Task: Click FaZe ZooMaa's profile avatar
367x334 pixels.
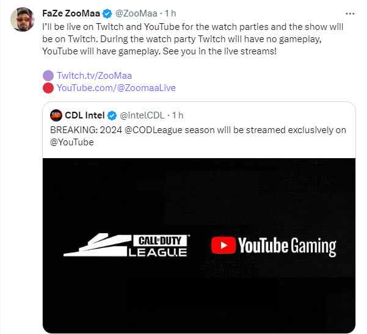Action: click(x=21, y=20)
